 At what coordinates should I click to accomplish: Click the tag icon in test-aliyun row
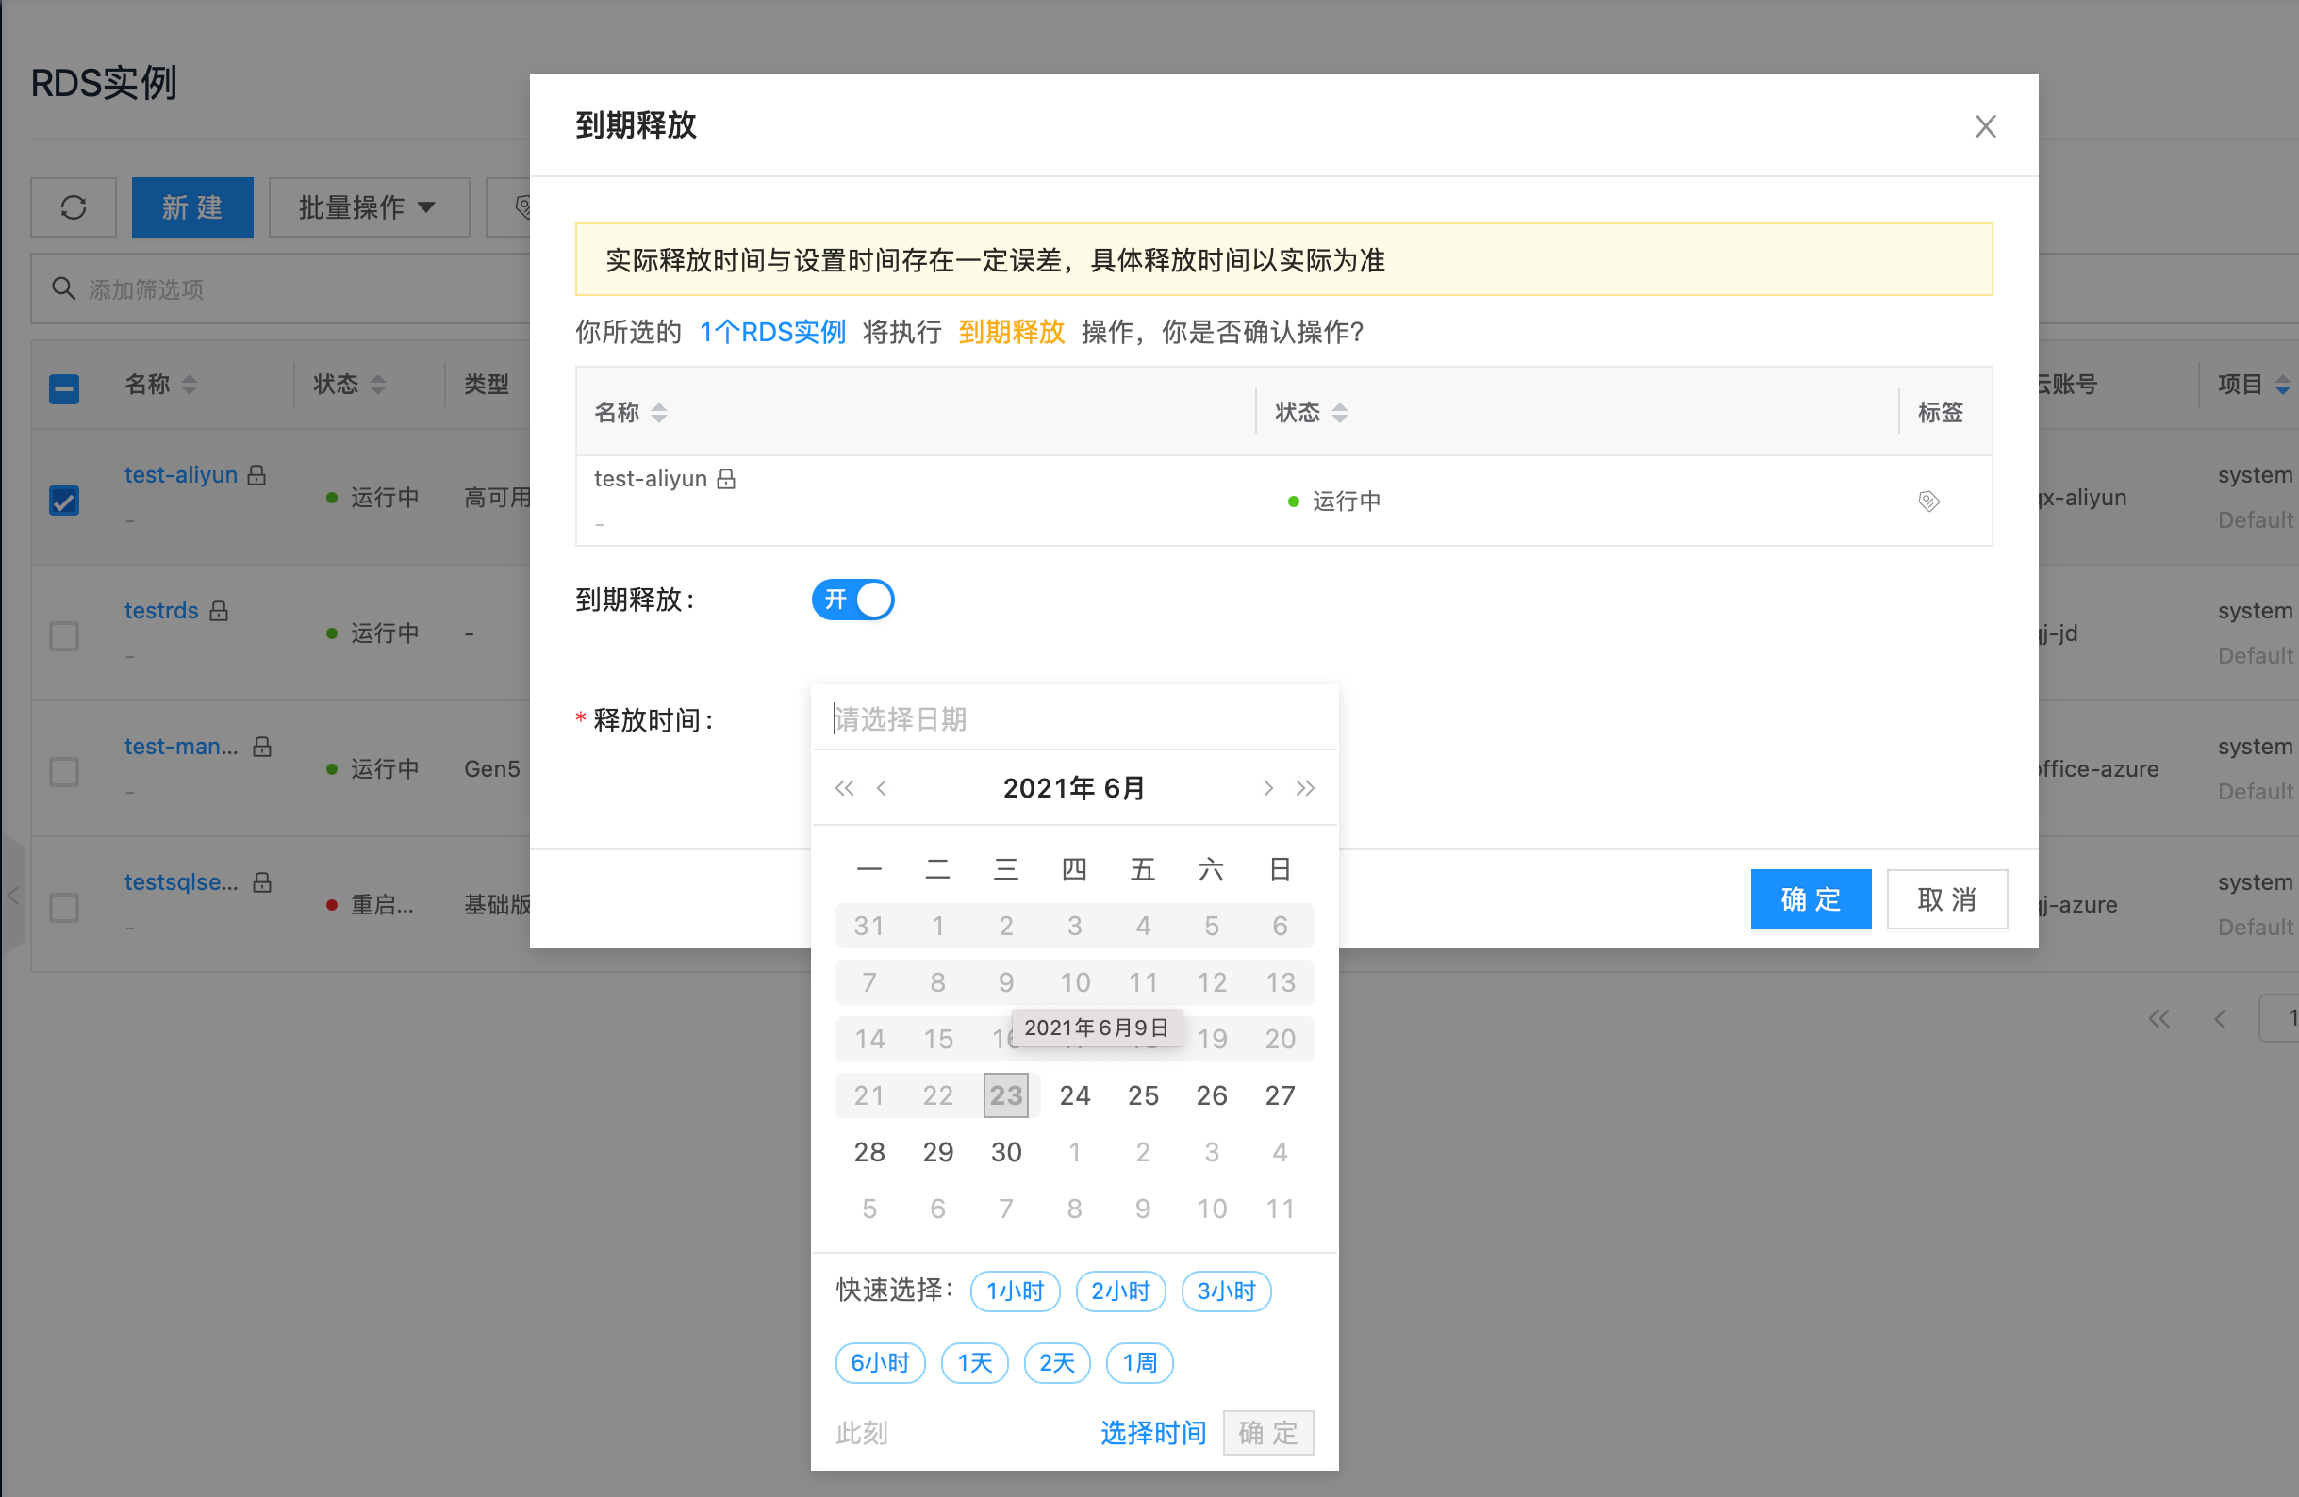pos(1928,501)
